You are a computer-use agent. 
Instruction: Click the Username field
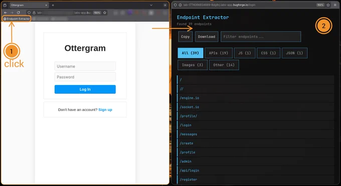[x=85, y=66]
